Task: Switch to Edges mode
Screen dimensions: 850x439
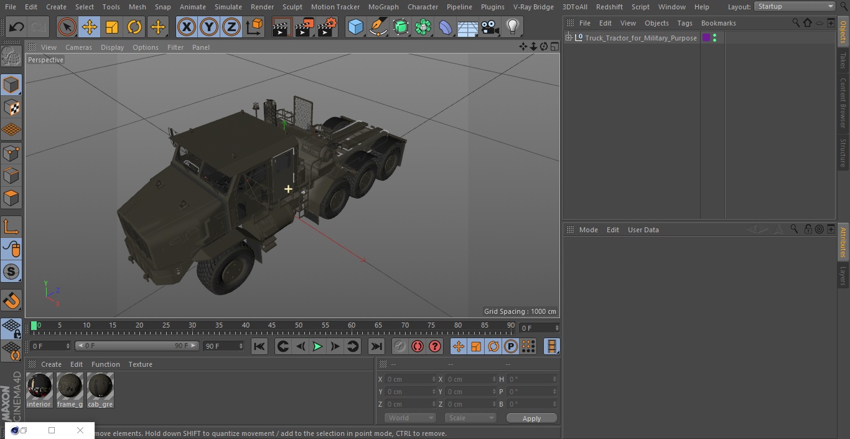Action: pos(11,176)
